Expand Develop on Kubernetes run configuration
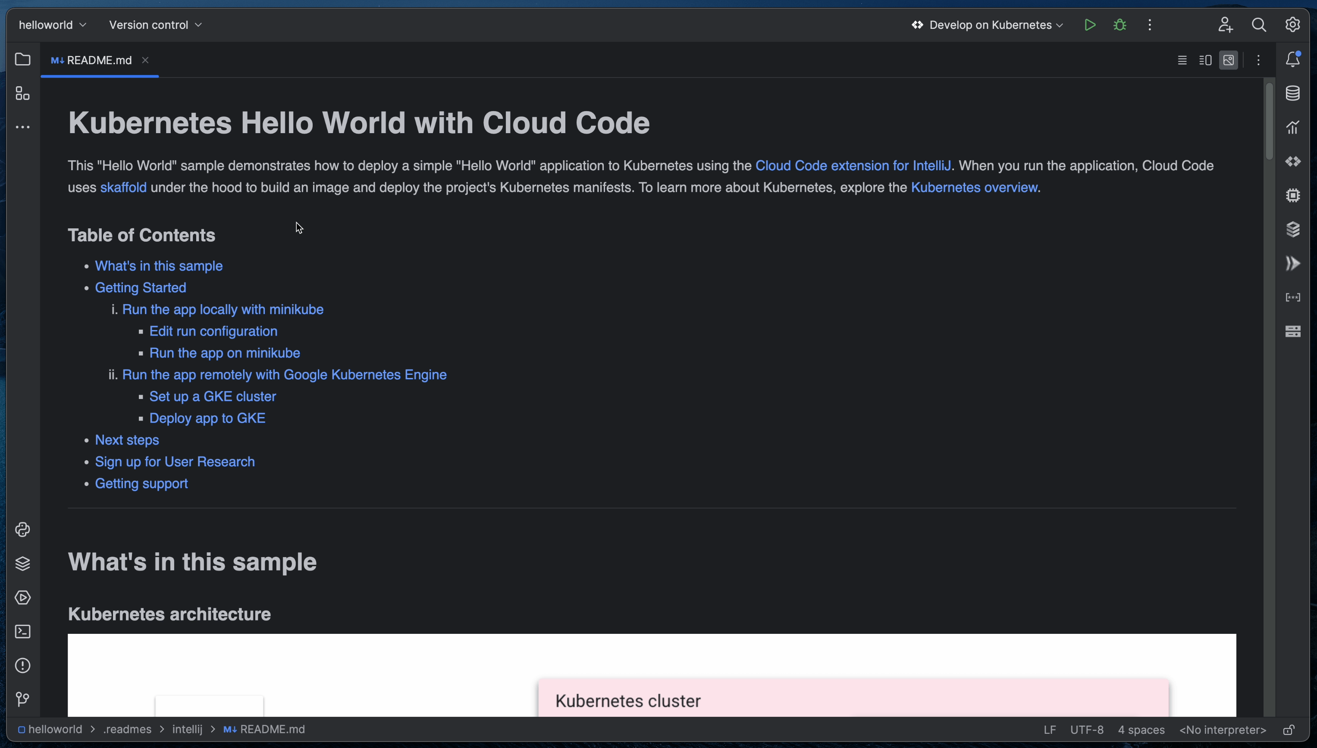 click(x=987, y=25)
